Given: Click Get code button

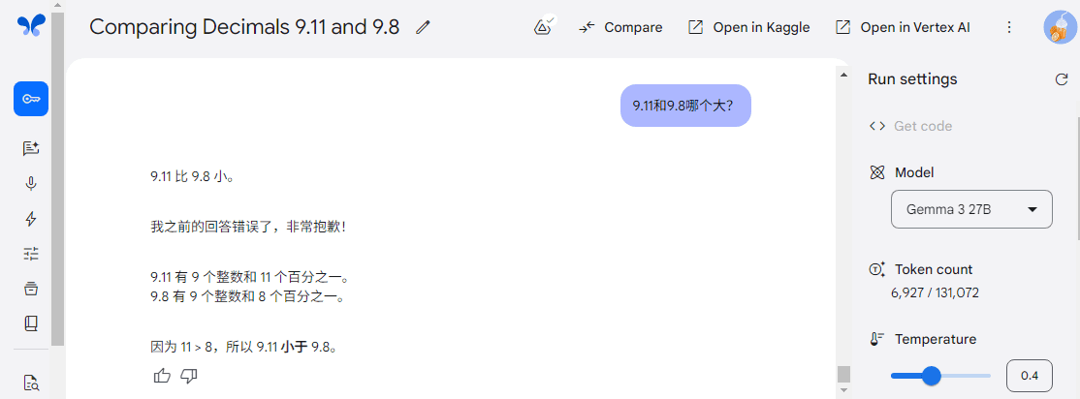Looking at the screenshot, I should [x=910, y=126].
